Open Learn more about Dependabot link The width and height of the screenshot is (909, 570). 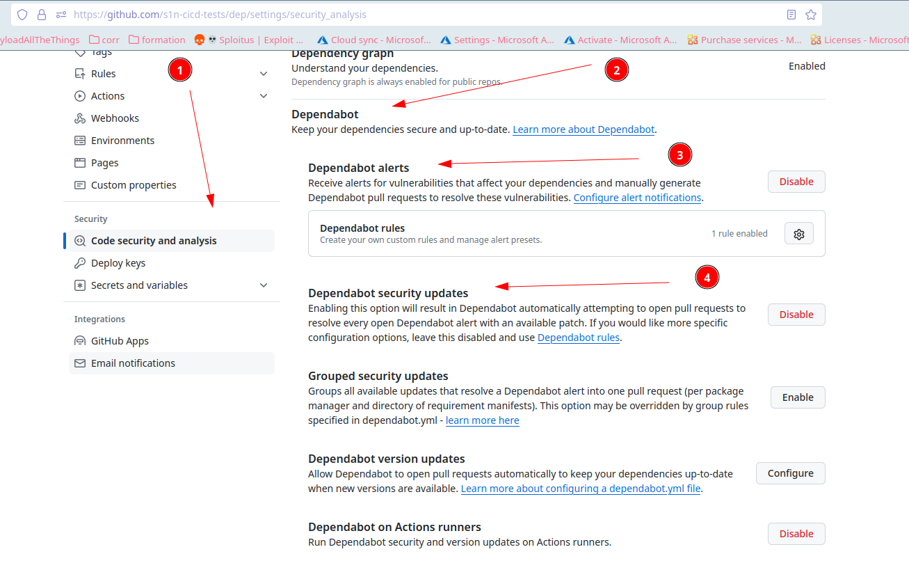(x=584, y=129)
